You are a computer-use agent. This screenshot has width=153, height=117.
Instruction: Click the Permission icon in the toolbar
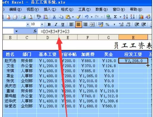pyautogui.click(x=8, y=17)
